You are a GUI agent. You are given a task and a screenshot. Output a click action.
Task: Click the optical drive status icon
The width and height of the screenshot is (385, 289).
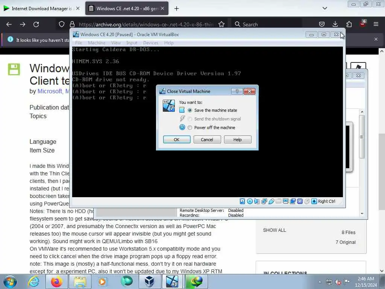point(250,201)
